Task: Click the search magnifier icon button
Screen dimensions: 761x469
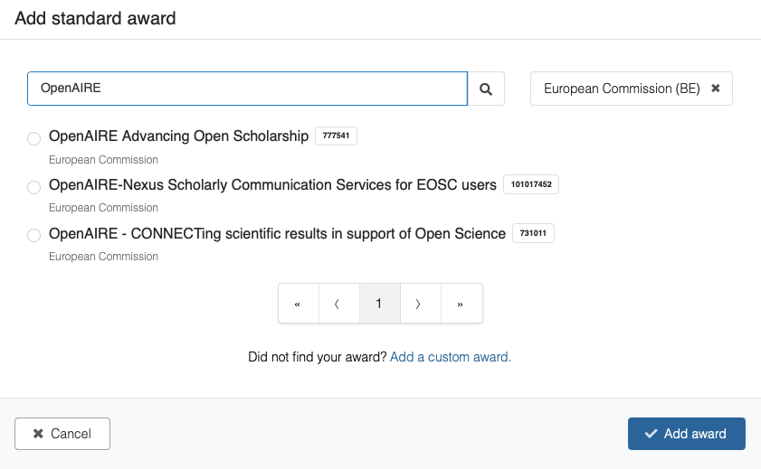Action: (x=486, y=89)
